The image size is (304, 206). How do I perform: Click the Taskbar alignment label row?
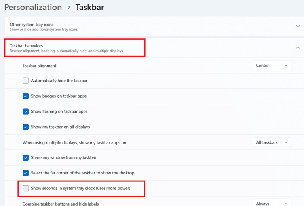154,66
